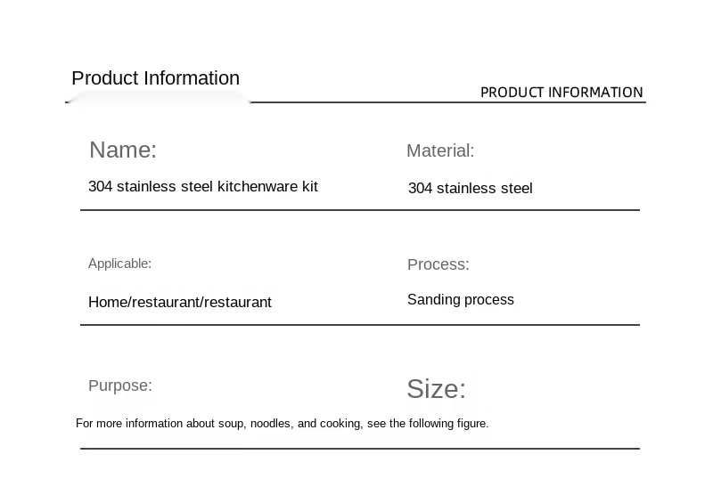Click the bottom divider line below Purpose
The image size is (713, 495).
click(x=360, y=448)
